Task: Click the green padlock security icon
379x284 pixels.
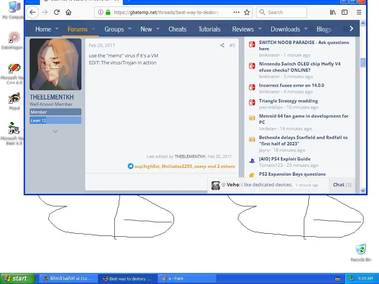Action: [108, 12]
